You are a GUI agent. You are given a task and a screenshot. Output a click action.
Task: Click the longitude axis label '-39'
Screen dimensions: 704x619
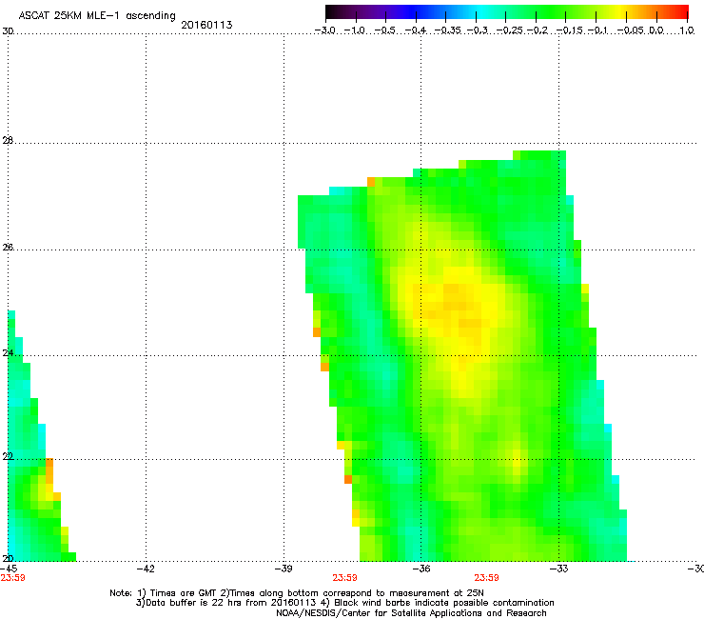coord(284,569)
